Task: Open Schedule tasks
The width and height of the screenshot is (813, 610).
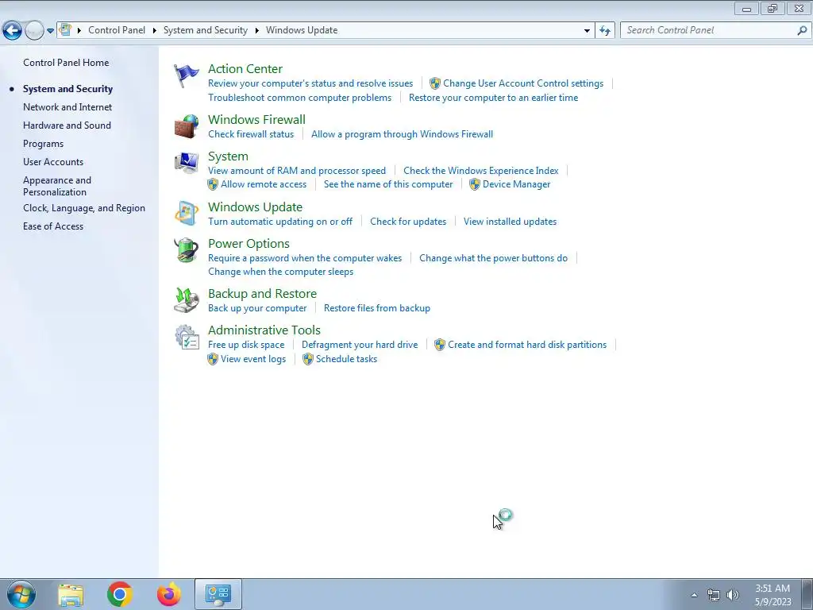Action: point(346,358)
